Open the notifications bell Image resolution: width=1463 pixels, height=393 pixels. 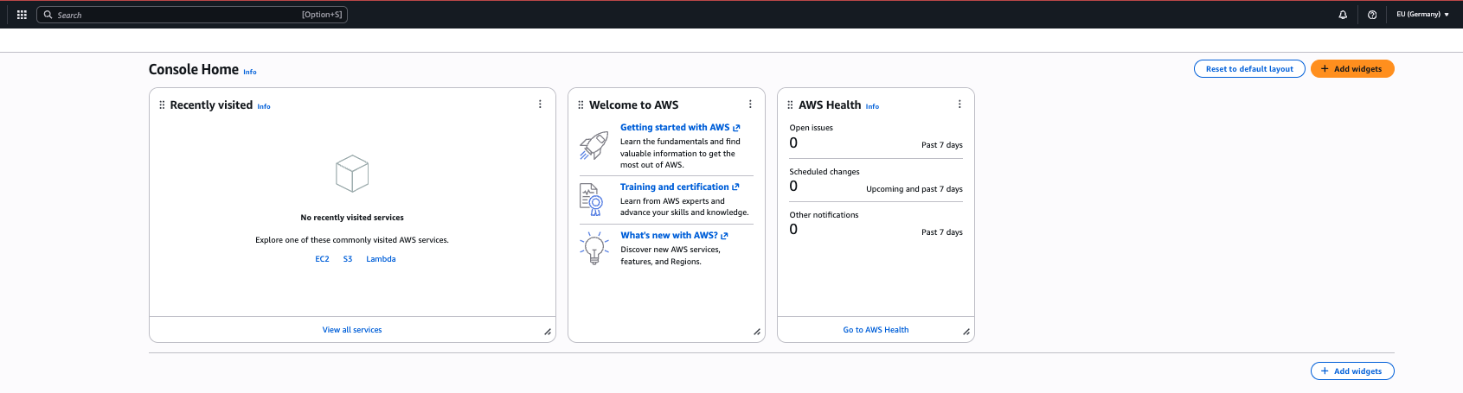tap(1343, 15)
